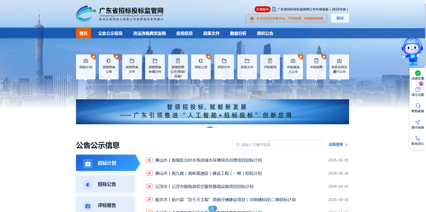Click the non-classified platform notice bar

pyautogui.click(x=286, y=18)
